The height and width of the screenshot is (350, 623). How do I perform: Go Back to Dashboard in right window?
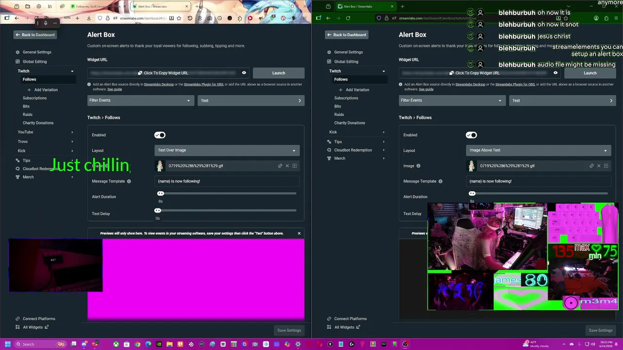[x=346, y=35]
